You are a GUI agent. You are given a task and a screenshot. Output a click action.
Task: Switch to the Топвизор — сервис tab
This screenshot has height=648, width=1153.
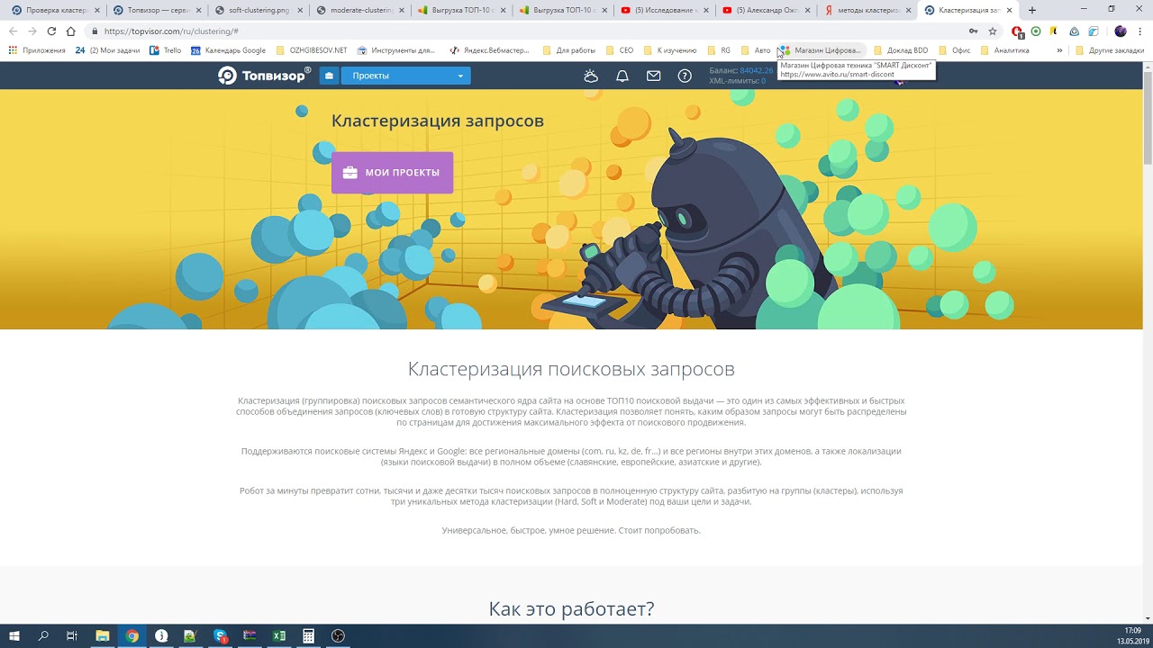[157, 10]
